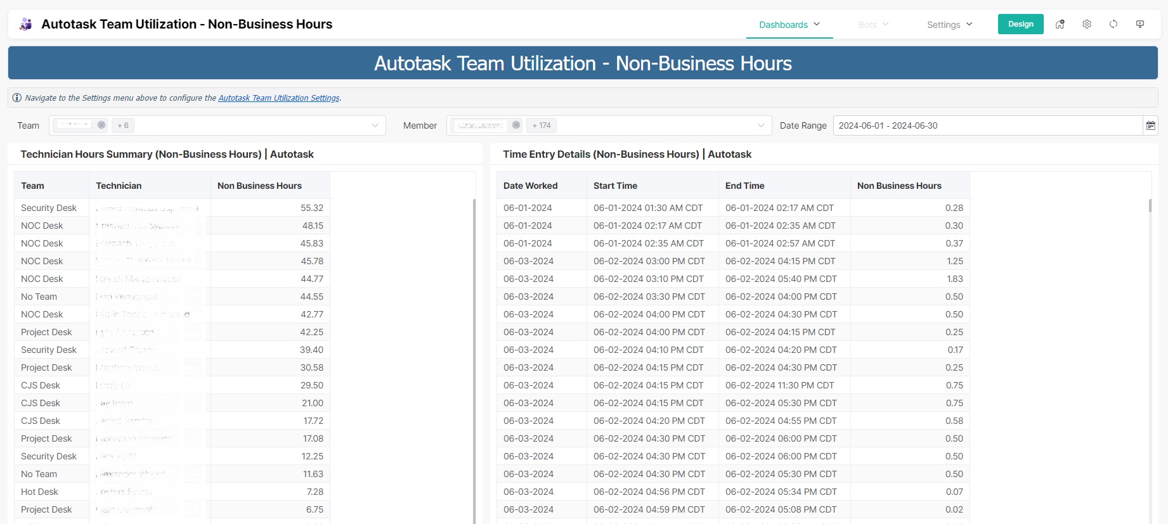Open the Settings menu
Viewport: 1168px width, 524px height.
click(x=949, y=25)
